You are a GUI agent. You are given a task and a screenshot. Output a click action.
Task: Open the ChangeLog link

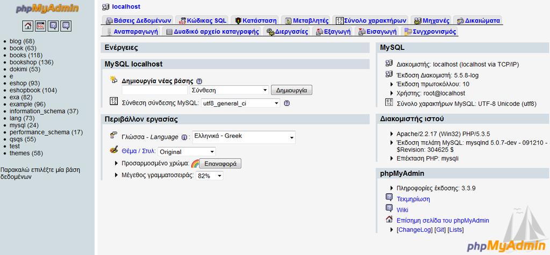click(415, 230)
